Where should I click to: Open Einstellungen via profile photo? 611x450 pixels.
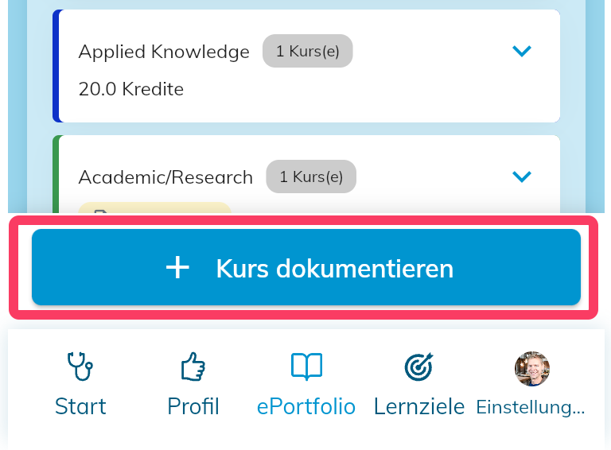[532, 369]
